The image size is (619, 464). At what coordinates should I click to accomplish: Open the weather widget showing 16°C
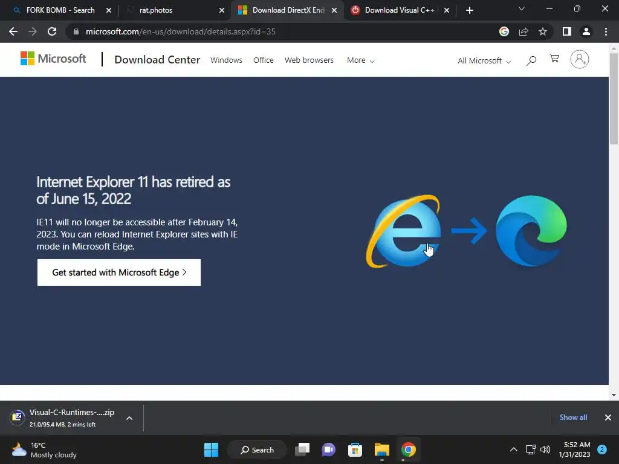pyautogui.click(x=44, y=449)
